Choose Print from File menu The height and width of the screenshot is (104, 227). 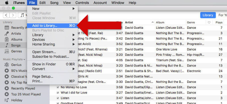tap(52, 81)
